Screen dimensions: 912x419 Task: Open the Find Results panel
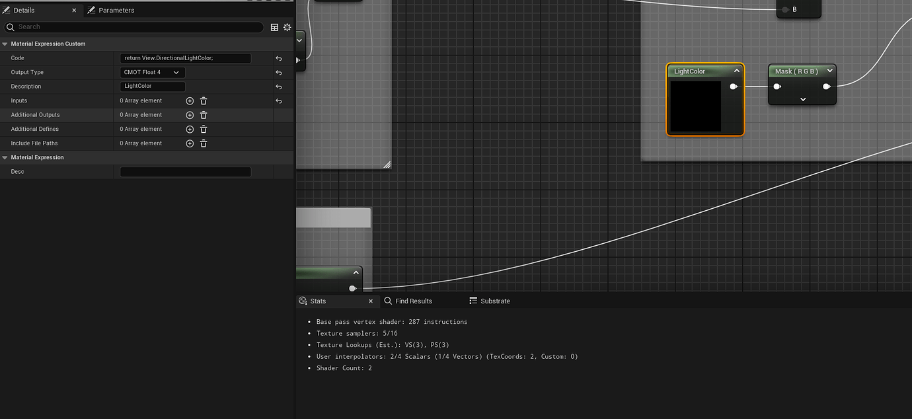[x=413, y=301]
